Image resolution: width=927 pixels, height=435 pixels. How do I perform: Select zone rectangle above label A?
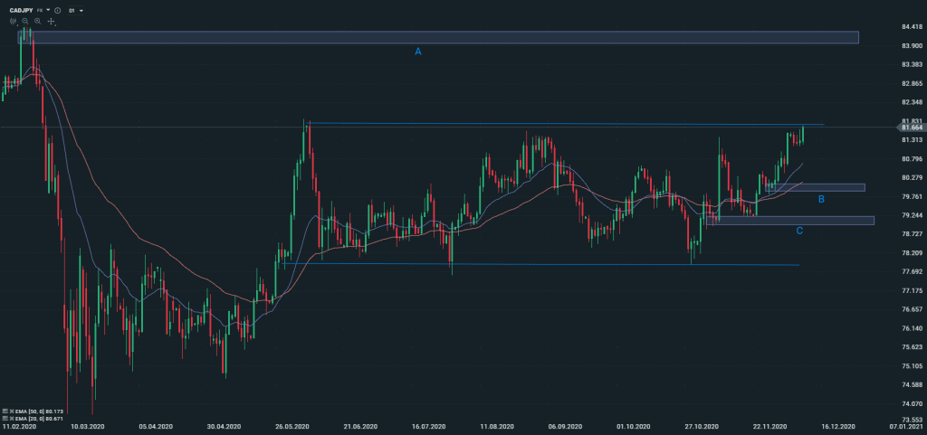(x=438, y=37)
